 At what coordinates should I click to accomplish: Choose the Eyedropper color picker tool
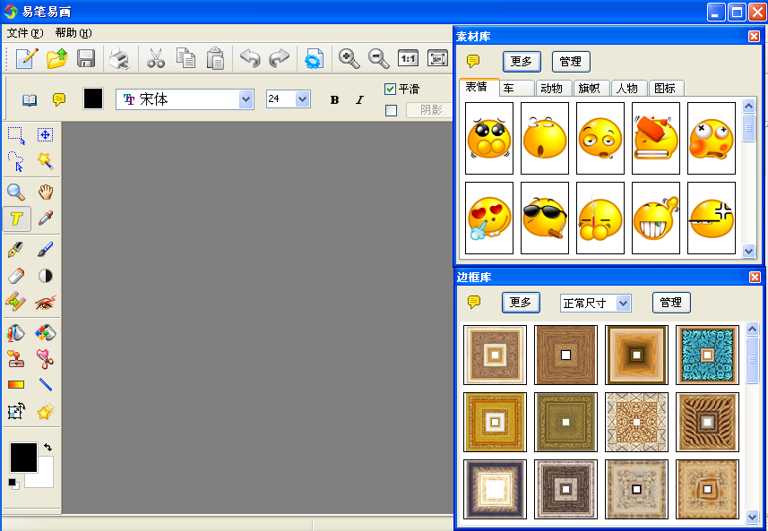pyautogui.click(x=46, y=219)
